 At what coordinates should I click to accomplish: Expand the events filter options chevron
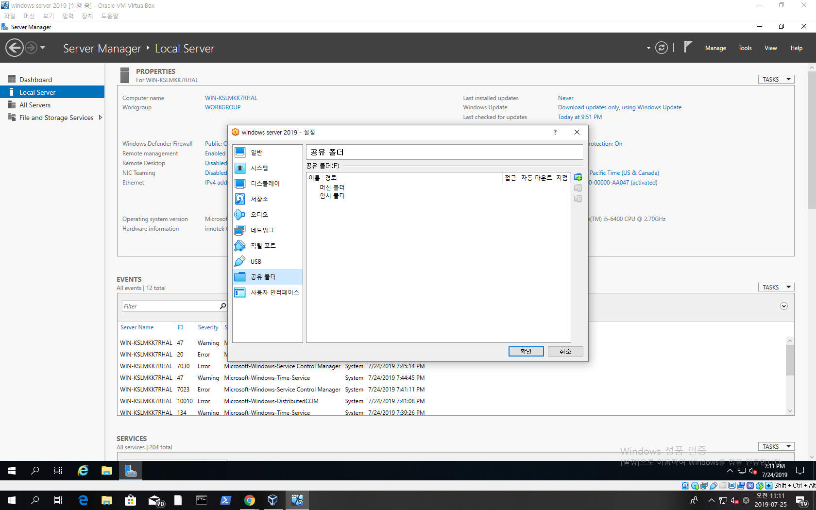coord(783,306)
